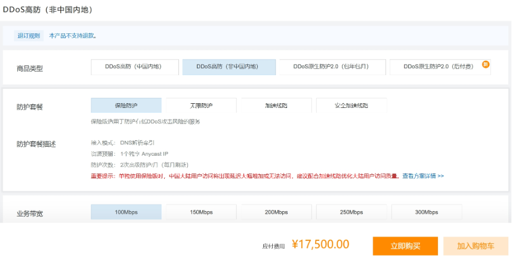Viewport: 512px width, 260px height.
Task: Click the orange 新 badge icon
Action: [x=486, y=64]
